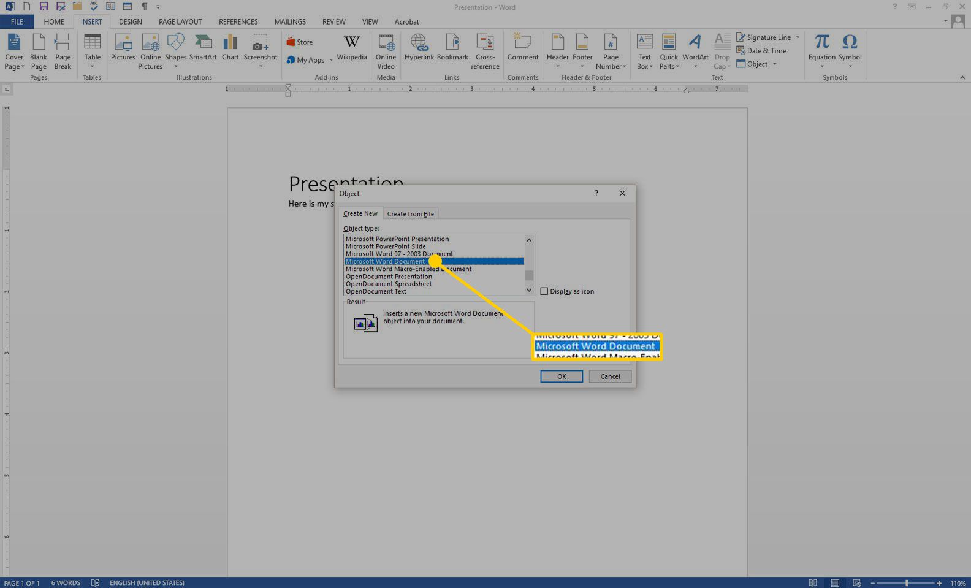Customize Quick Access Toolbar dropdown arrow
Image resolution: width=971 pixels, height=588 pixels.
click(158, 7)
